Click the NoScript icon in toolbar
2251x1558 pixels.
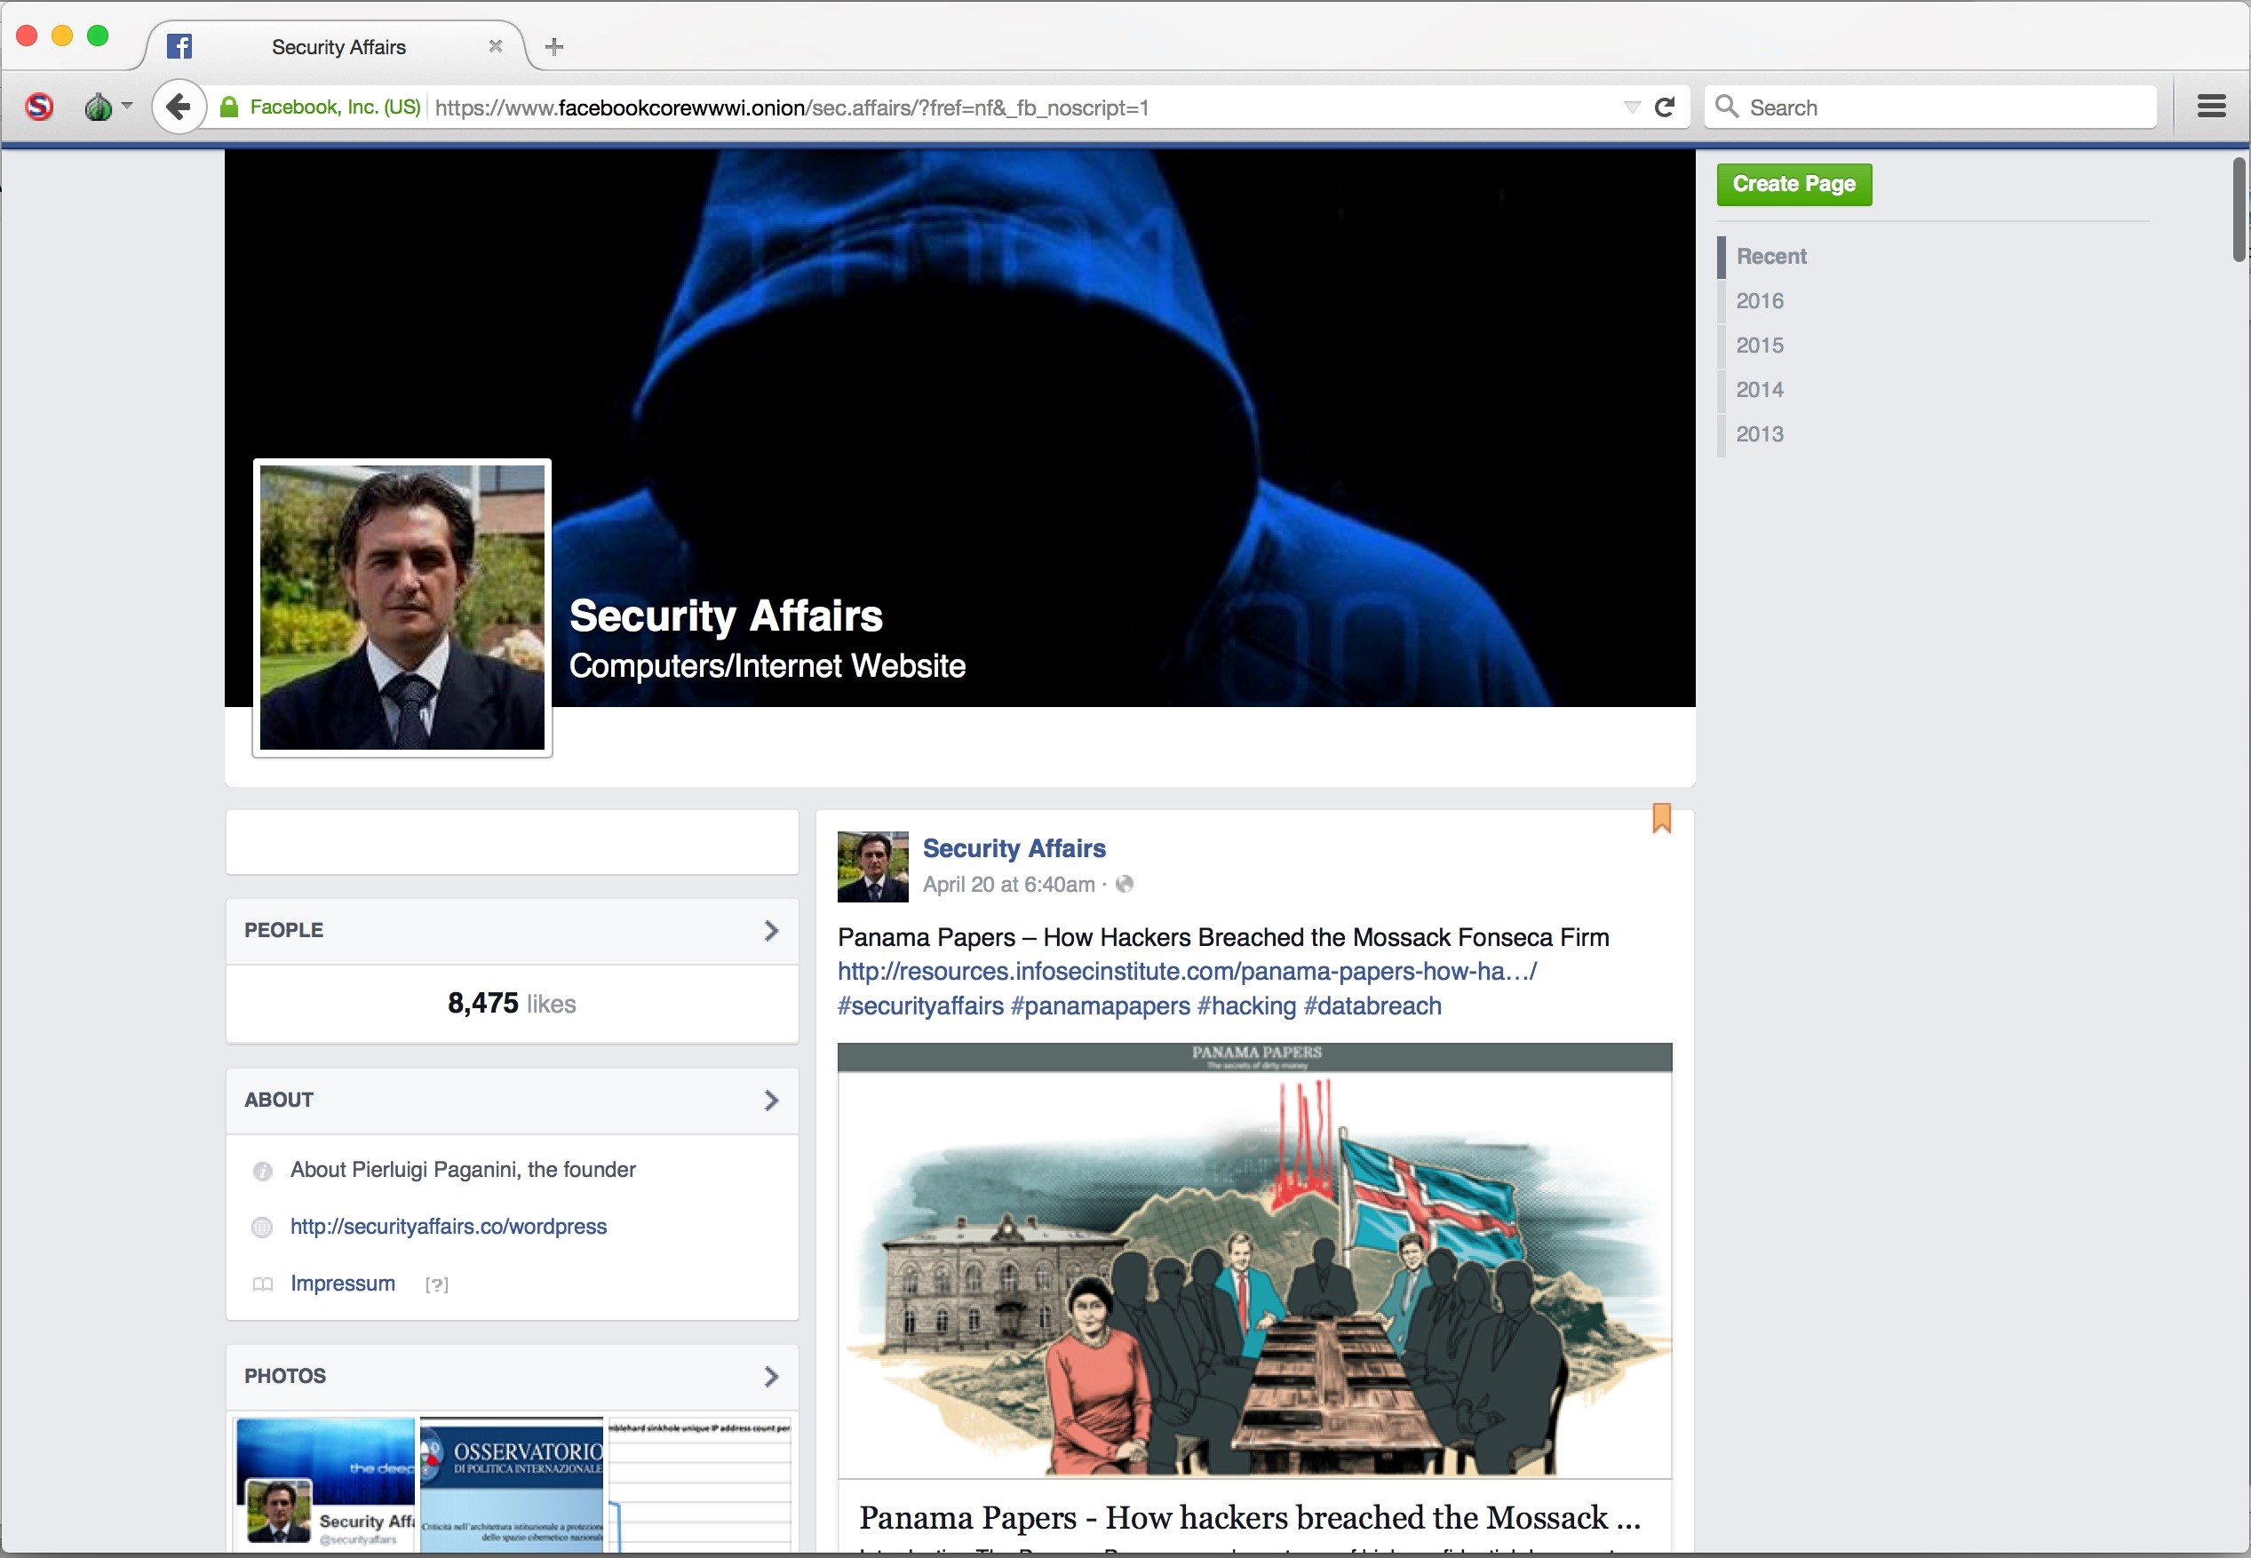[39, 107]
